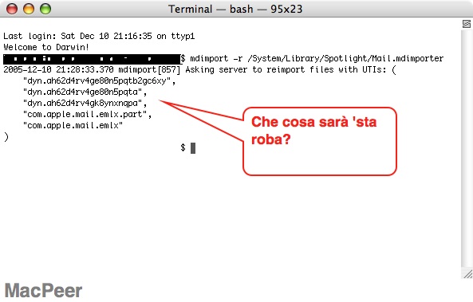Click the window title "Terminal — bash — 95x23"
473x302 pixels.
pos(235,9)
